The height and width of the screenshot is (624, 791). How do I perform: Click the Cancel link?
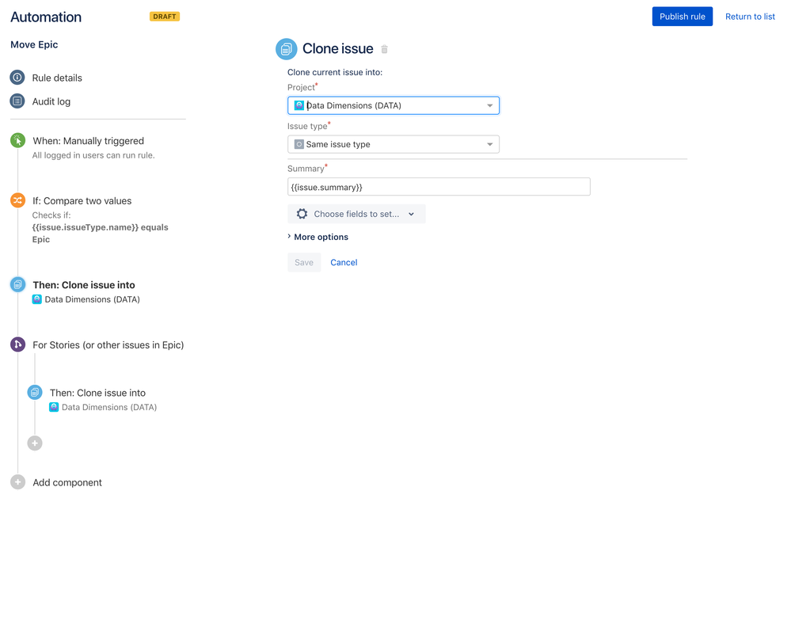click(x=344, y=262)
